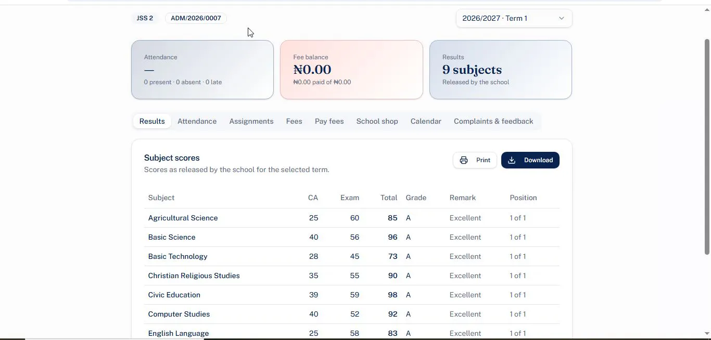Open Complaints & feedback tab

[x=493, y=121]
